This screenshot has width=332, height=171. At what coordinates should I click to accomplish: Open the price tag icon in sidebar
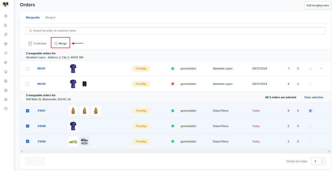6,35
